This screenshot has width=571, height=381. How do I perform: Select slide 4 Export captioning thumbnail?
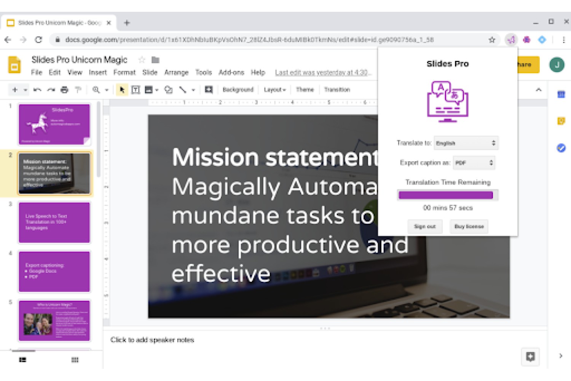[x=54, y=272]
